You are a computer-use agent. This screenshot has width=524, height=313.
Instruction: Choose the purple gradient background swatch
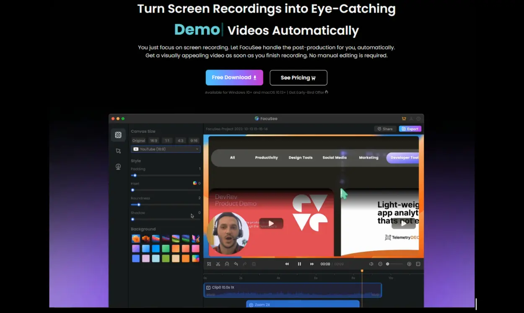coord(136,249)
